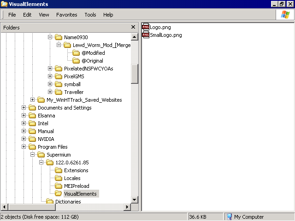
Task: Click the Windows flag logo throbber
Action: (285, 15)
